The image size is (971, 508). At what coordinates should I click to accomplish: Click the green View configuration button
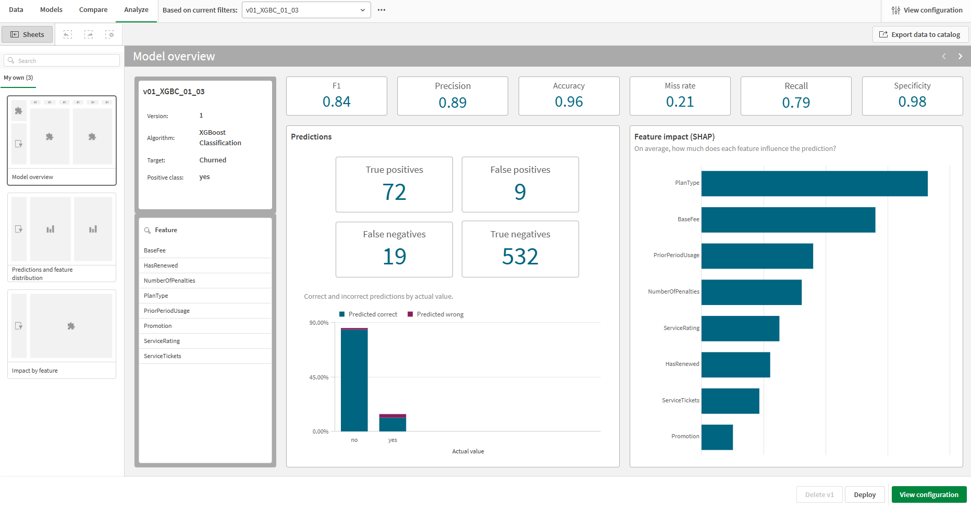point(929,494)
